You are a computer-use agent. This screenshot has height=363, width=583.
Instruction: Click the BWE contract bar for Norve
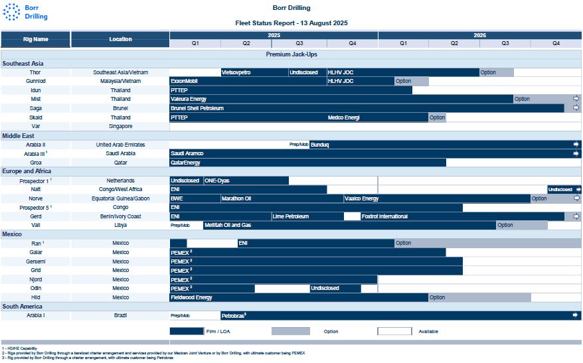195,198
